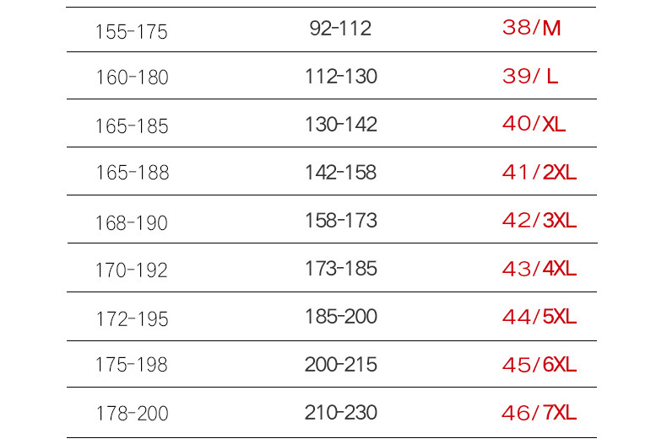The width and height of the screenshot is (667, 444).
Task: Select the 45/6XL size cell
Action: coord(540,365)
